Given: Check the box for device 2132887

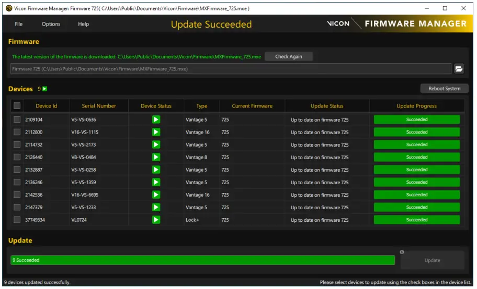Looking at the screenshot, I should point(17,170).
